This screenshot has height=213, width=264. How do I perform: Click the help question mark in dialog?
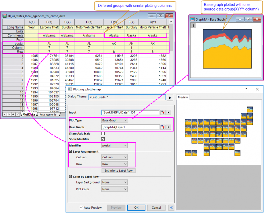246,89
